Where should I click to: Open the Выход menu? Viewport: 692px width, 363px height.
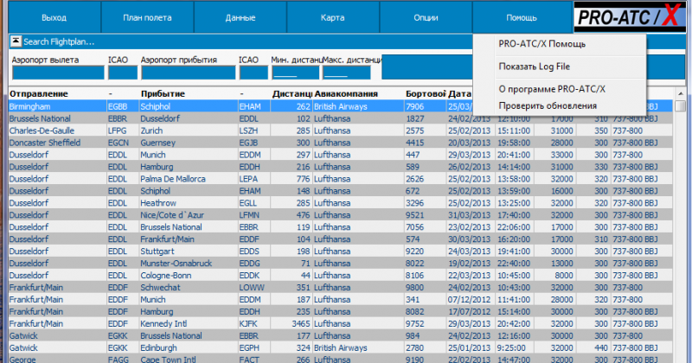54,17
